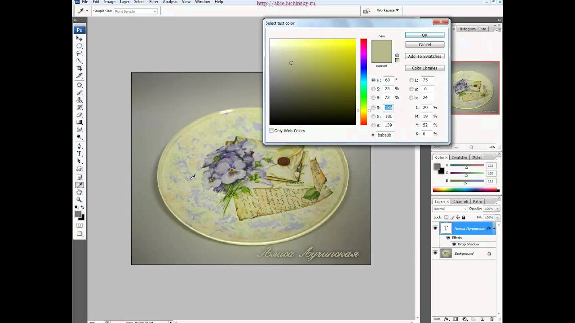The height and width of the screenshot is (323, 575).
Task: Select the Brush tool
Action: tap(80, 92)
